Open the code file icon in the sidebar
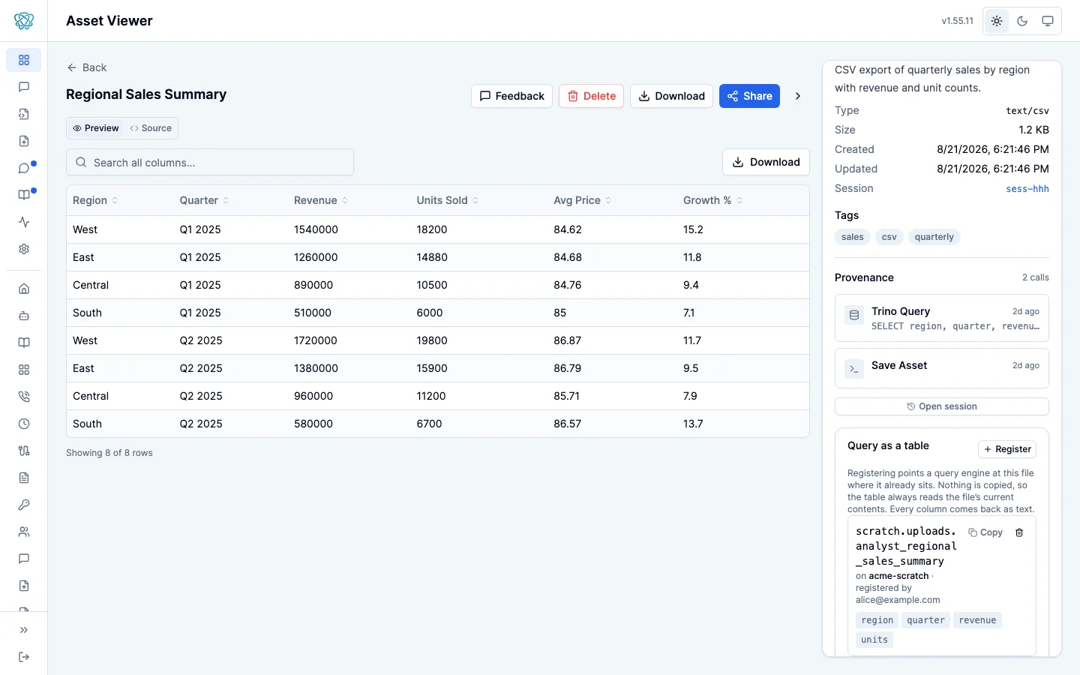The image size is (1080, 675). tap(24, 114)
